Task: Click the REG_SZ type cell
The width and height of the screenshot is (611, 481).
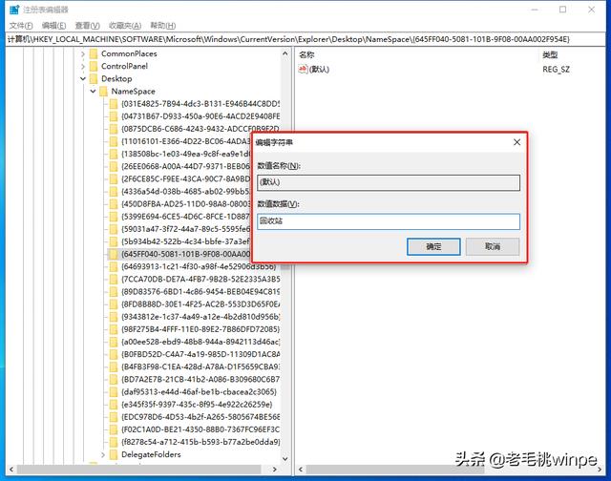Action: 556,70
